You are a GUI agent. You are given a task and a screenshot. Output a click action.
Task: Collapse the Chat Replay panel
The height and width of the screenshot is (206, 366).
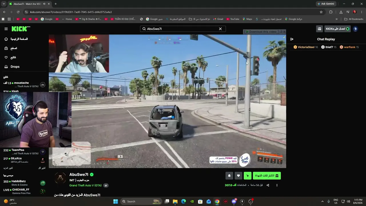pyautogui.click(x=292, y=39)
